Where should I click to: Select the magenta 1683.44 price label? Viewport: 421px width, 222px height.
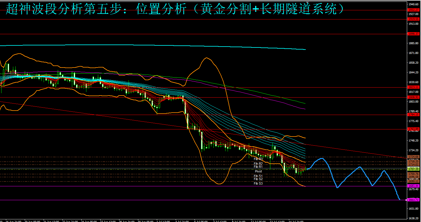tap(413, 186)
